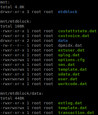Screen dimensions: 98x115
Task: Click the custvoice.dat file name
Action: (x=74, y=36)
